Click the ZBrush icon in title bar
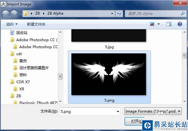 point(3,4)
